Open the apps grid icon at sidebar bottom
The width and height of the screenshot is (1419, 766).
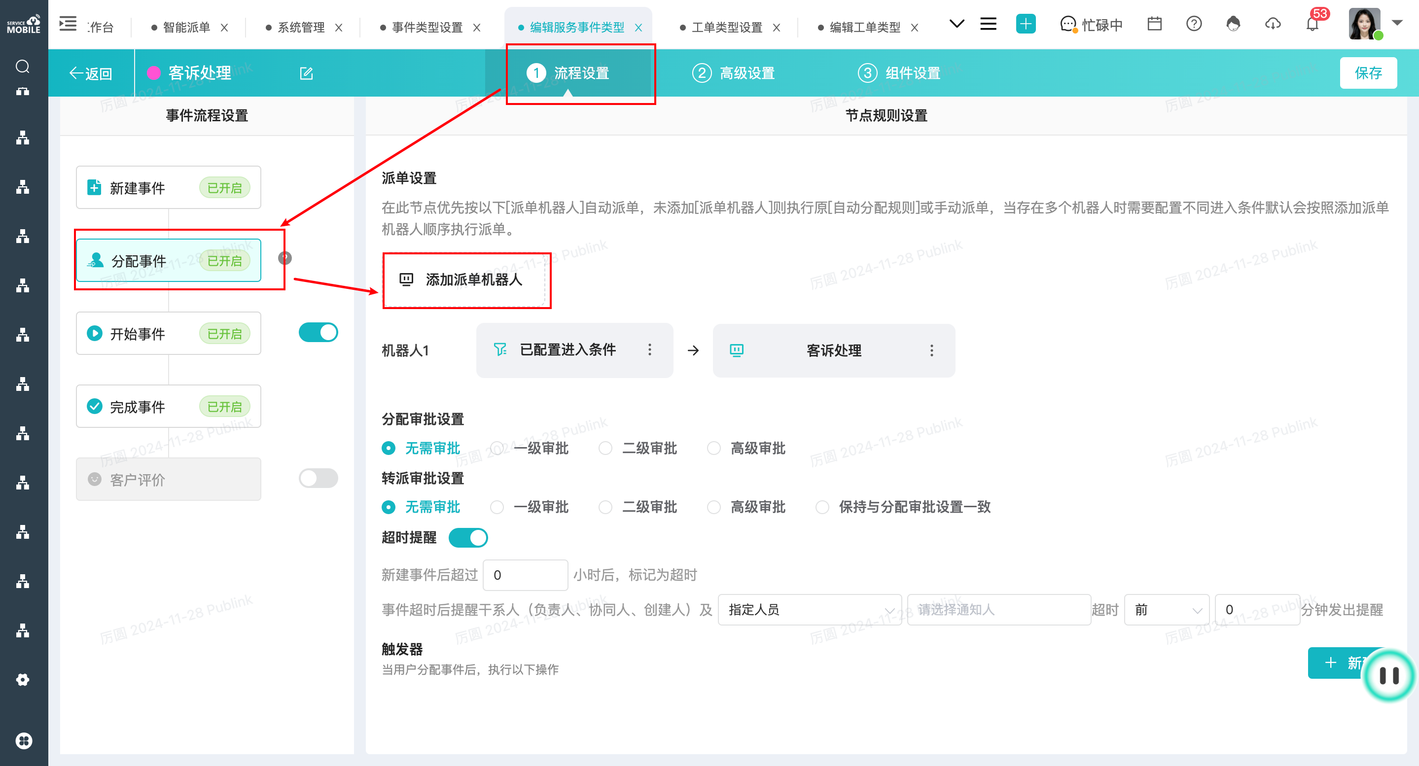23,741
